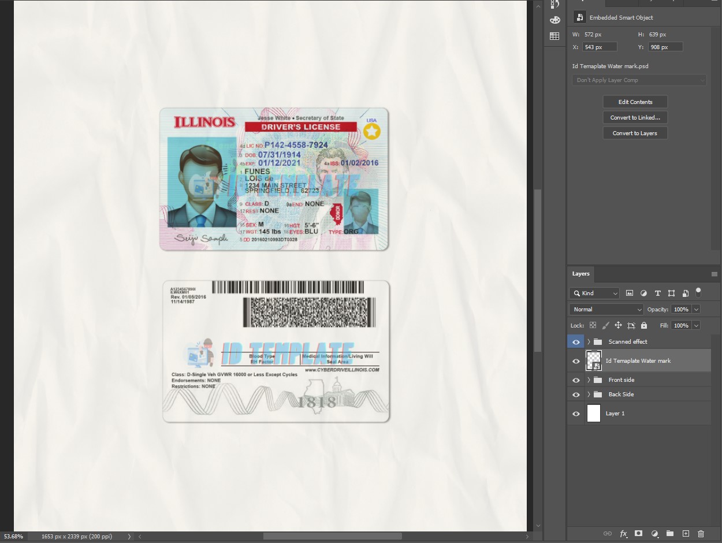Filter layers by smart objects icon
722x543 pixels.
click(x=685, y=293)
